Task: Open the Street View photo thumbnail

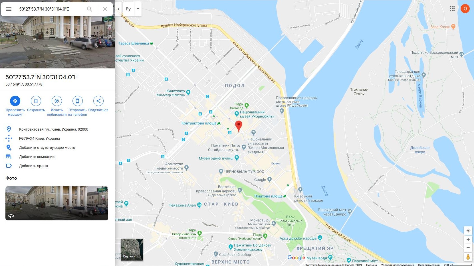Action: [x=57, y=203]
